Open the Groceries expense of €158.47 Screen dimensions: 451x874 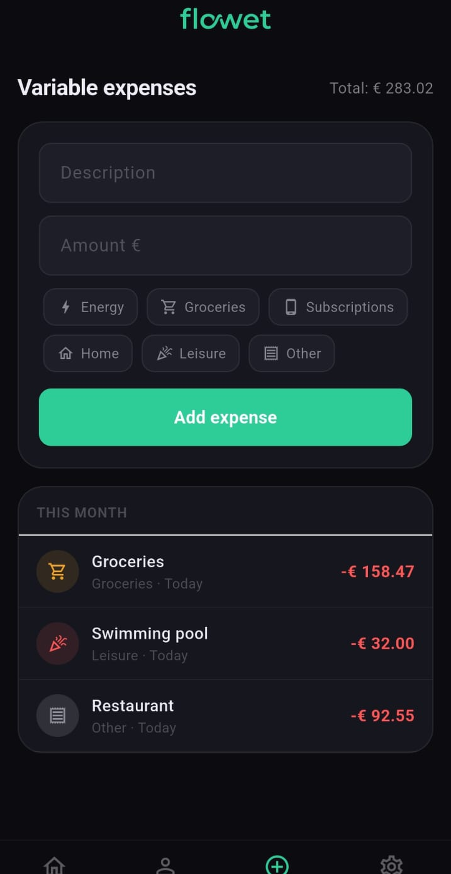click(225, 571)
